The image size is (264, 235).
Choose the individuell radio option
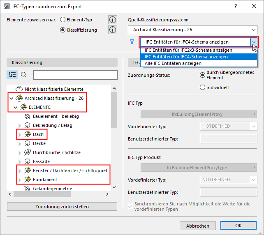(202, 88)
